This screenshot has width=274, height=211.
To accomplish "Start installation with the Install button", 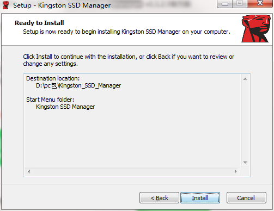I will click(200, 198).
